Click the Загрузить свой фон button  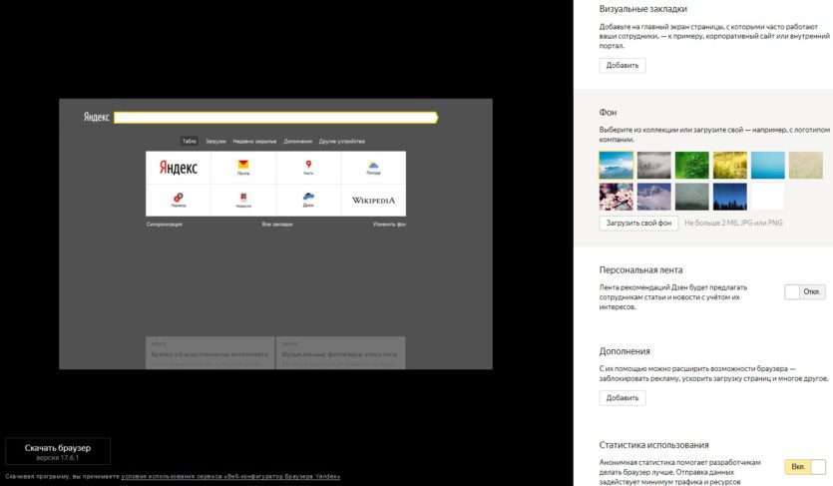click(638, 224)
